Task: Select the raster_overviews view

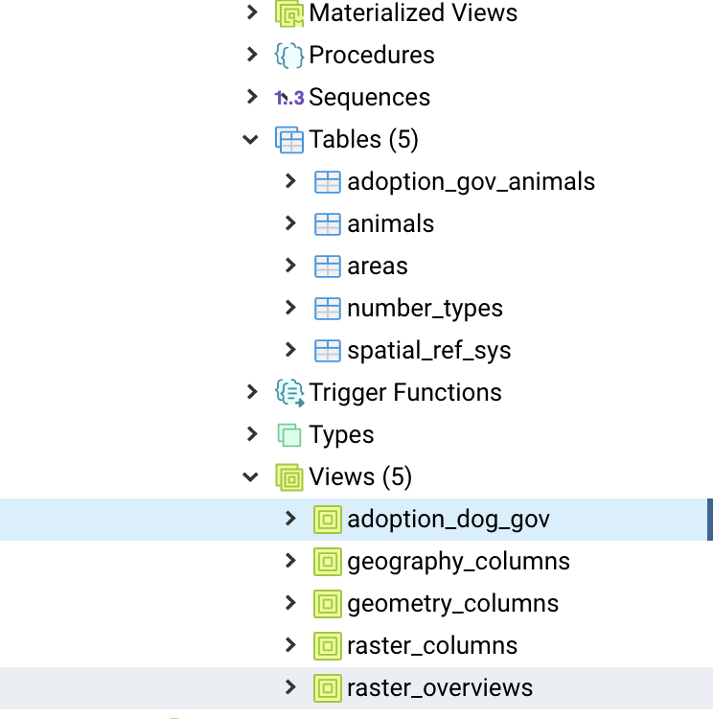Action: click(440, 688)
